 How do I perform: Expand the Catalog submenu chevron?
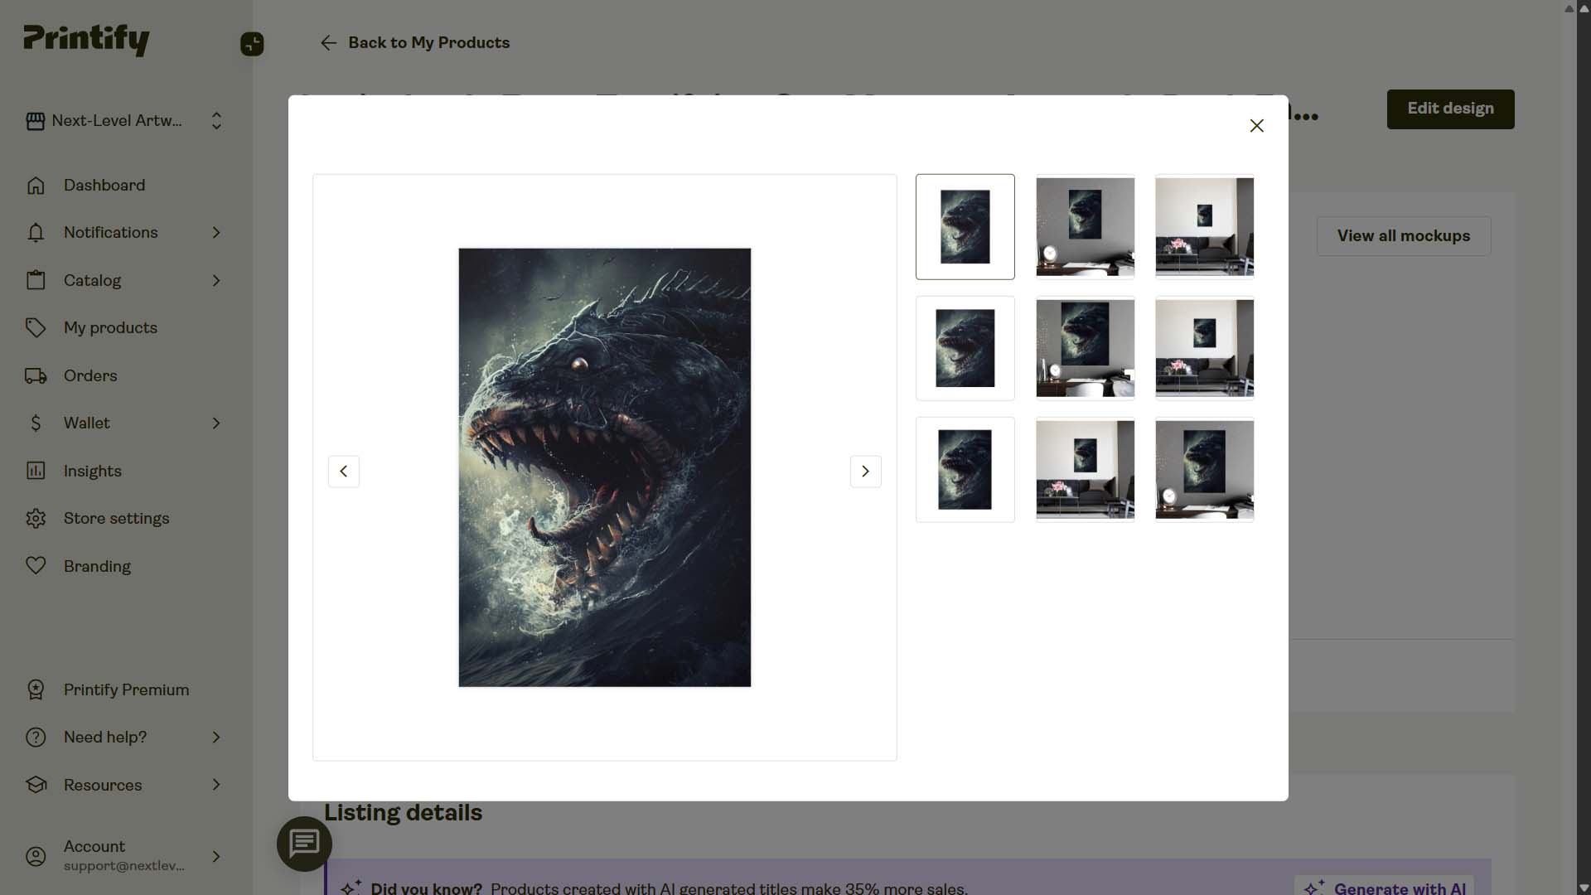215,281
